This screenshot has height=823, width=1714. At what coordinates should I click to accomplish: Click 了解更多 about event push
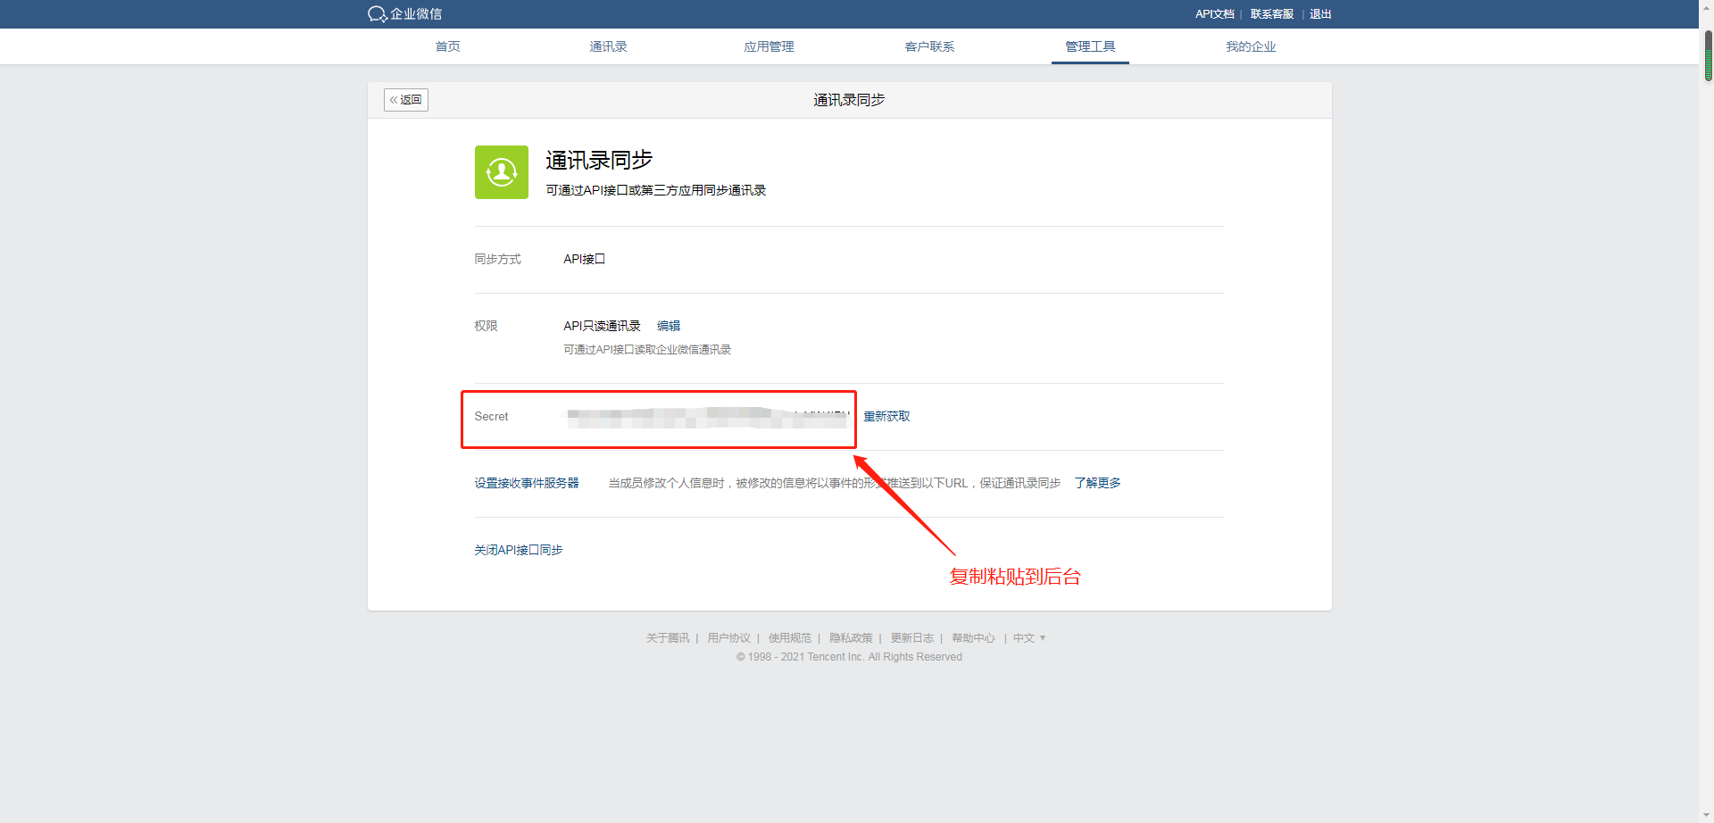click(x=1097, y=482)
